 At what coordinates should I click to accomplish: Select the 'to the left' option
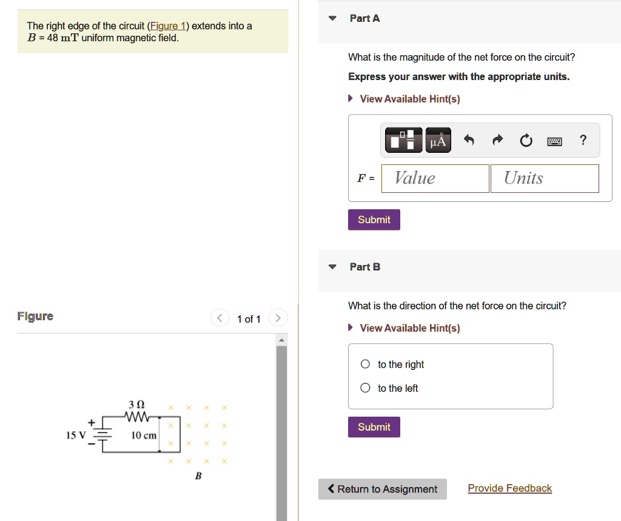tap(364, 388)
